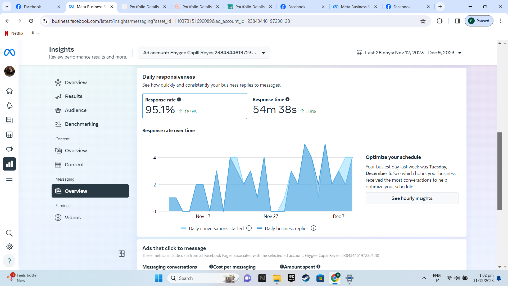Click See hourly insights button
508x286 pixels.
pyautogui.click(x=412, y=198)
